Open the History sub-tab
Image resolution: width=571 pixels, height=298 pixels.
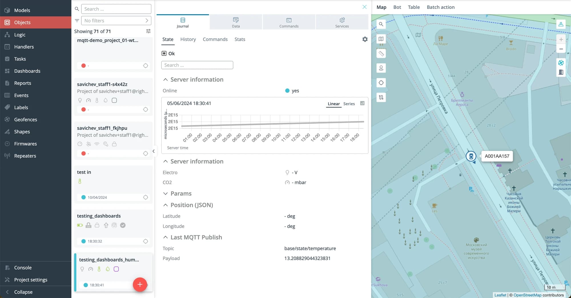pyautogui.click(x=188, y=39)
